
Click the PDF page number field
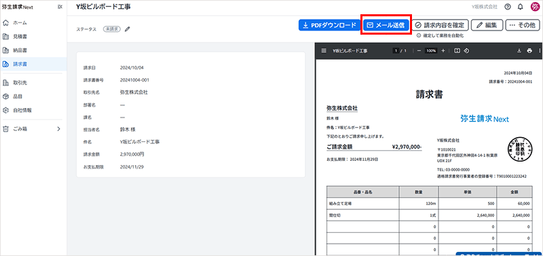coord(395,50)
